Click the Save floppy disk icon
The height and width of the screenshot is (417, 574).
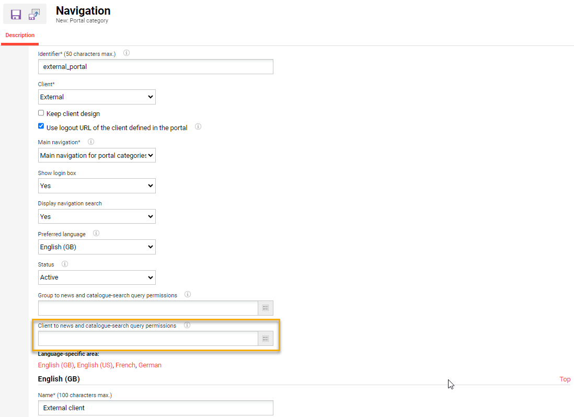[16, 14]
